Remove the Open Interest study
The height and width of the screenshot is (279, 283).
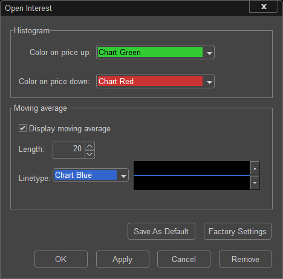(246, 259)
